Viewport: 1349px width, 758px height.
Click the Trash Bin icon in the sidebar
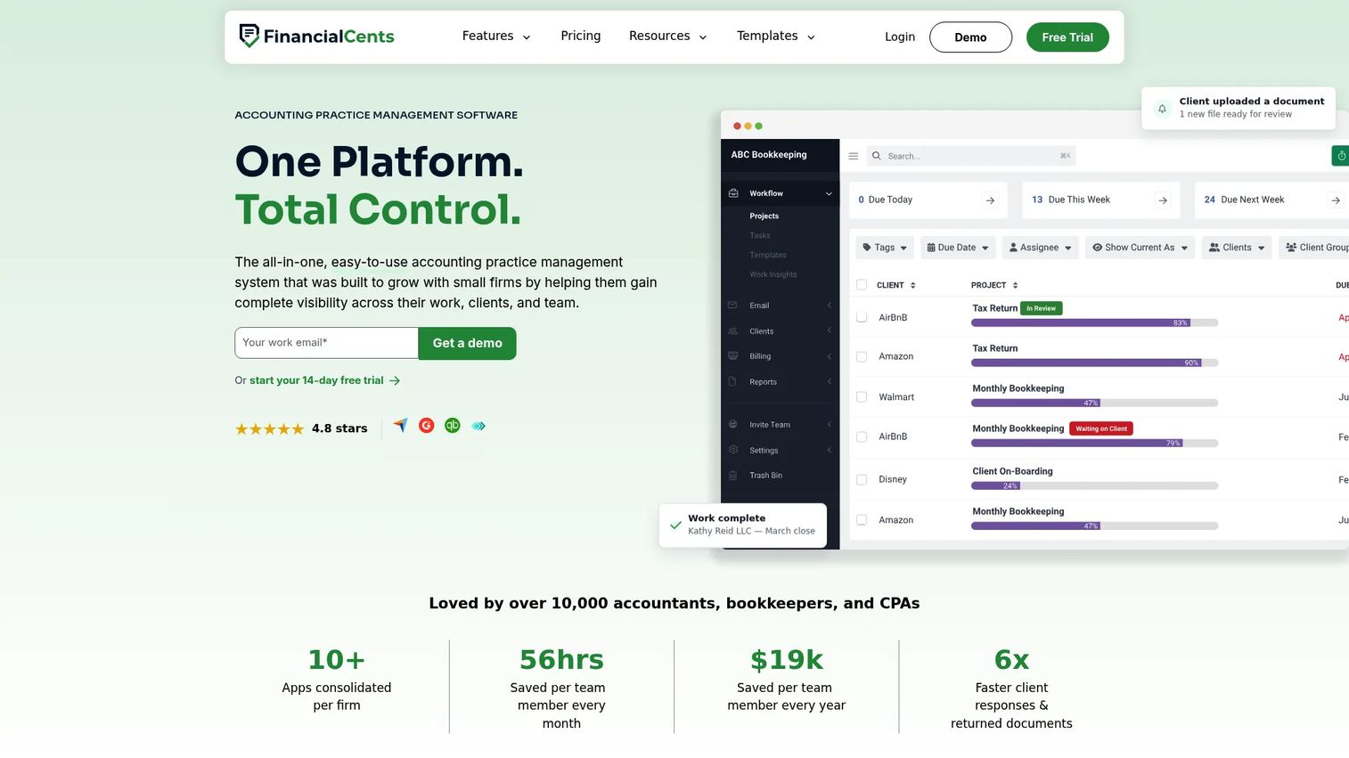732,476
